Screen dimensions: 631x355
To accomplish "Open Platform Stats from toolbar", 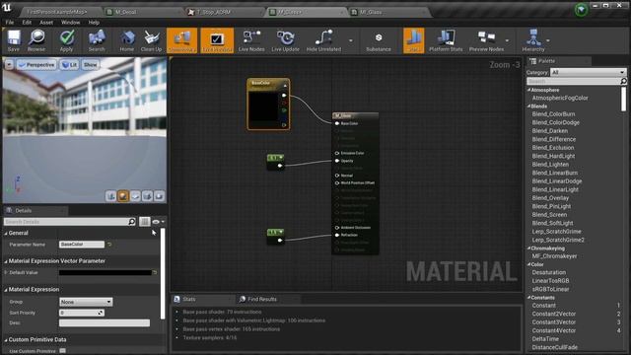I will click(446, 40).
